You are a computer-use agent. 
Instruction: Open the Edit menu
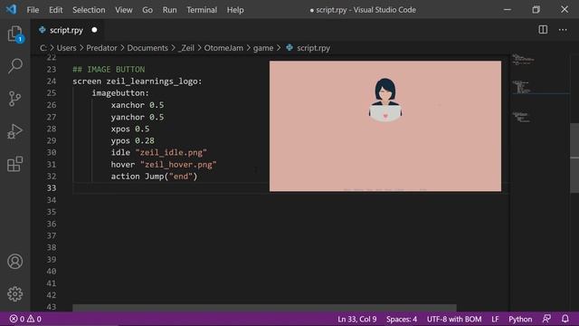[56, 10]
